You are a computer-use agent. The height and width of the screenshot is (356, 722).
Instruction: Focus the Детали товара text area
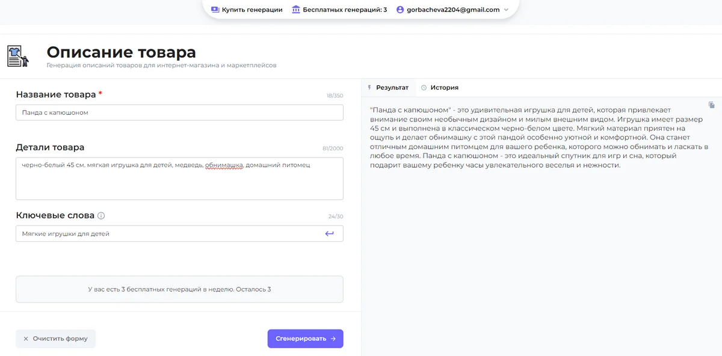(x=179, y=179)
